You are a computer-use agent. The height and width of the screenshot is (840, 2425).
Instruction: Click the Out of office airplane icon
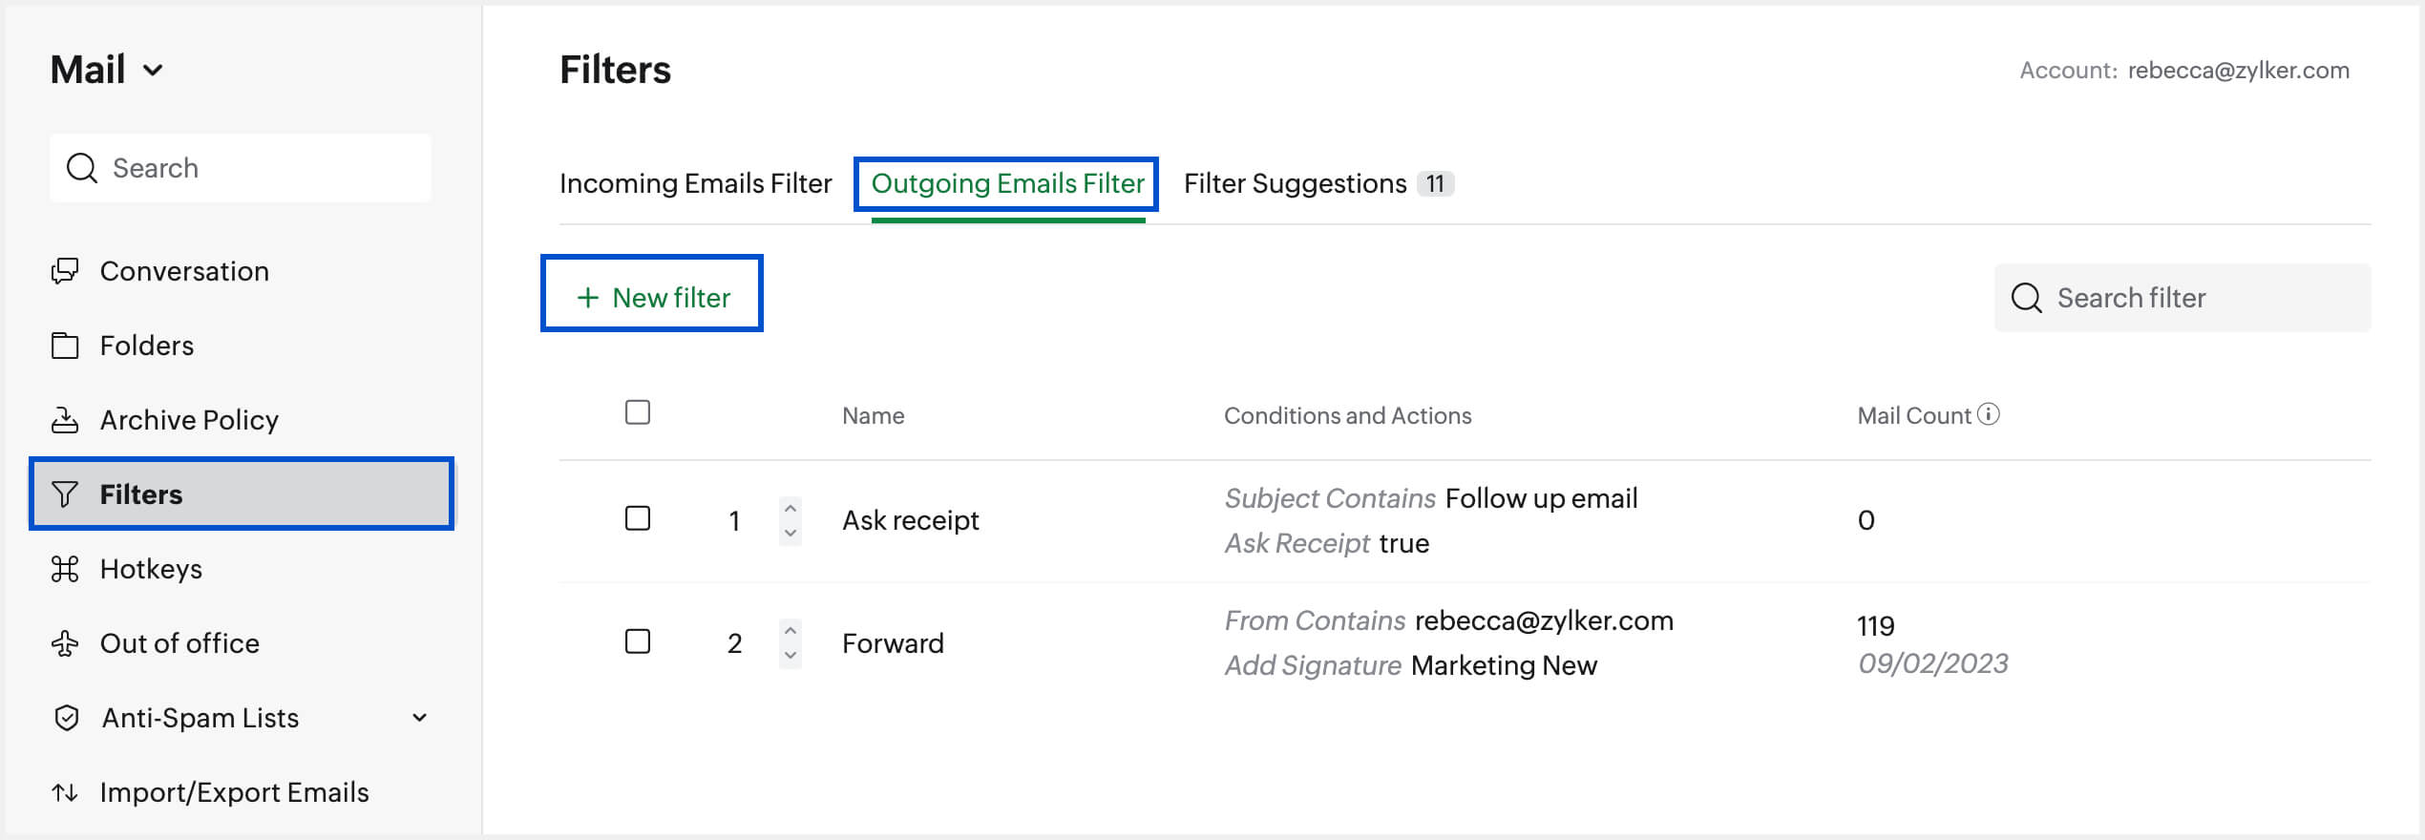coord(64,643)
